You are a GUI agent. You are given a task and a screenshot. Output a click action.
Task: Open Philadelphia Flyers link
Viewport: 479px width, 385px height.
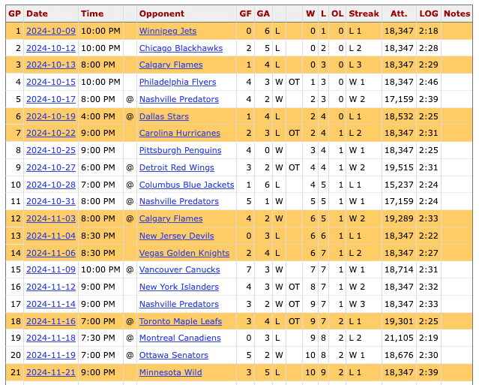point(177,82)
